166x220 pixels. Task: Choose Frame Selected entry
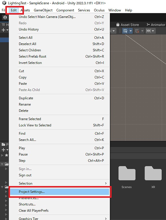tap(60, 119)
